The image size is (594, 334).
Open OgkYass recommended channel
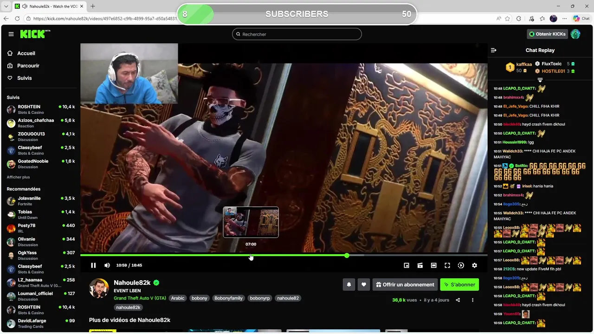tap(41, 255)
